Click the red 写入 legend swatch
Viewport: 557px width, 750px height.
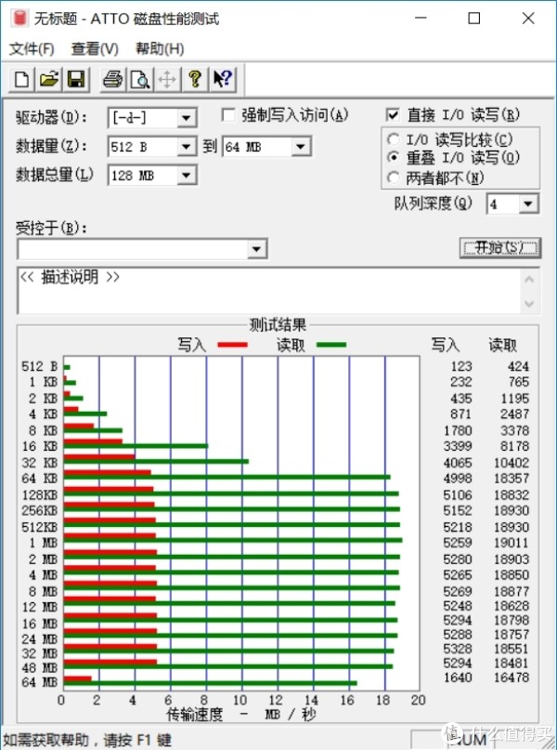point(232,345)
